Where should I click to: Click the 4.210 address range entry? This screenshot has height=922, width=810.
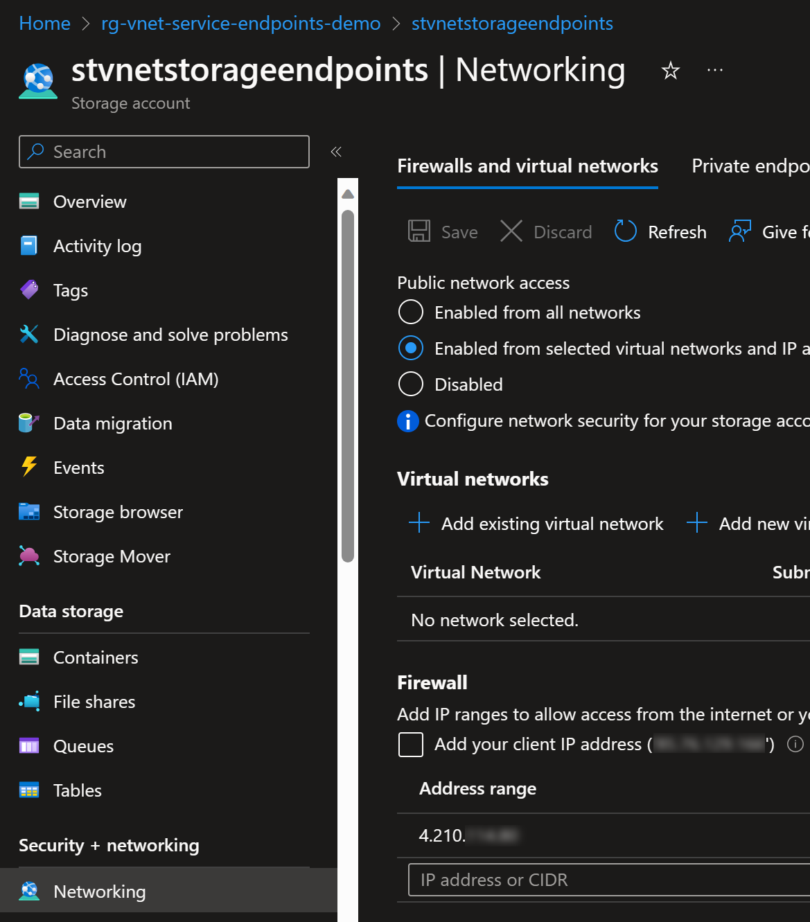tap(468, 835)
